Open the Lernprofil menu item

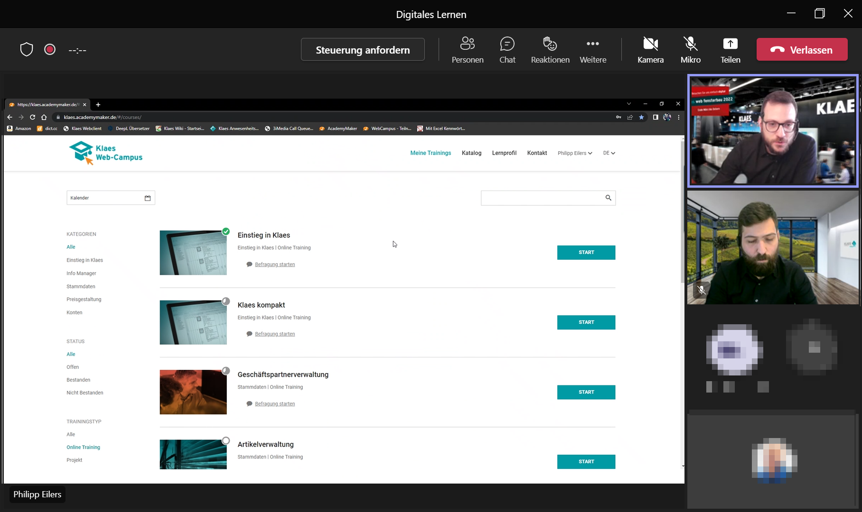(x=504, y=153)
